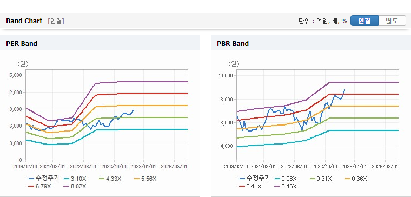Click the Band Chart section heading
Viewport: 411px width, 197px height.
(x=24, y=21)
